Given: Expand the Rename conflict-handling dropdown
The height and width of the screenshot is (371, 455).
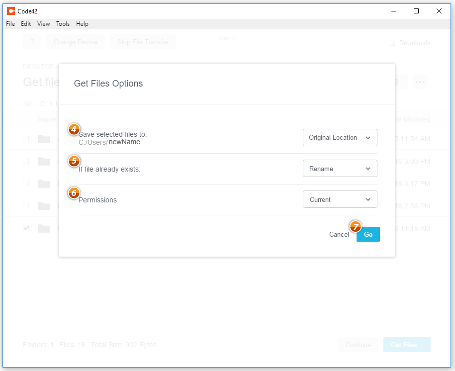Looking at the screenshot, I should [340, 168].
